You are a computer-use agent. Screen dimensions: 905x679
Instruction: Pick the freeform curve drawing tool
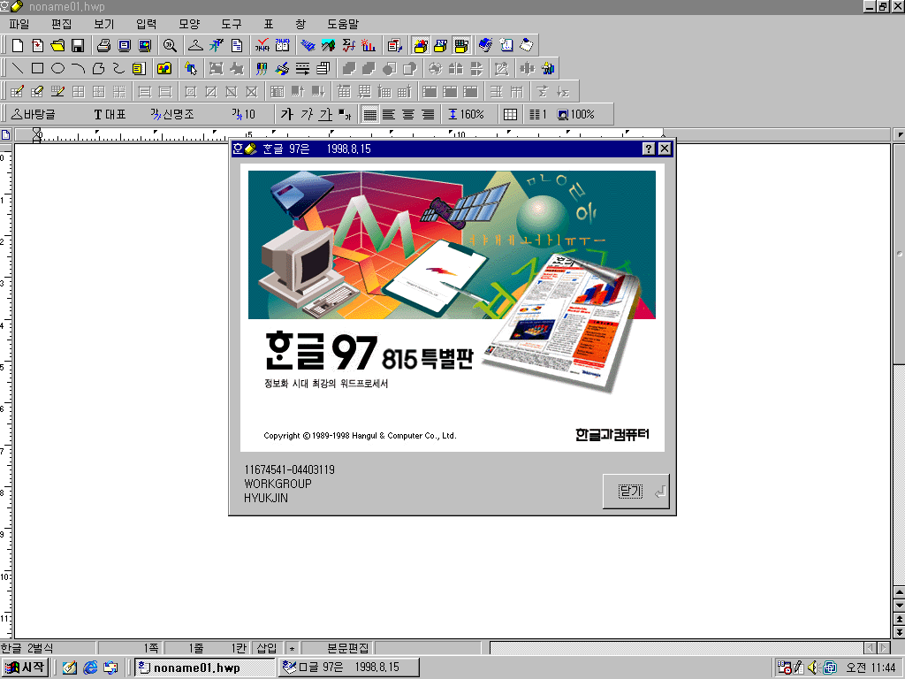pyautogui.click(x=118, y=69)
